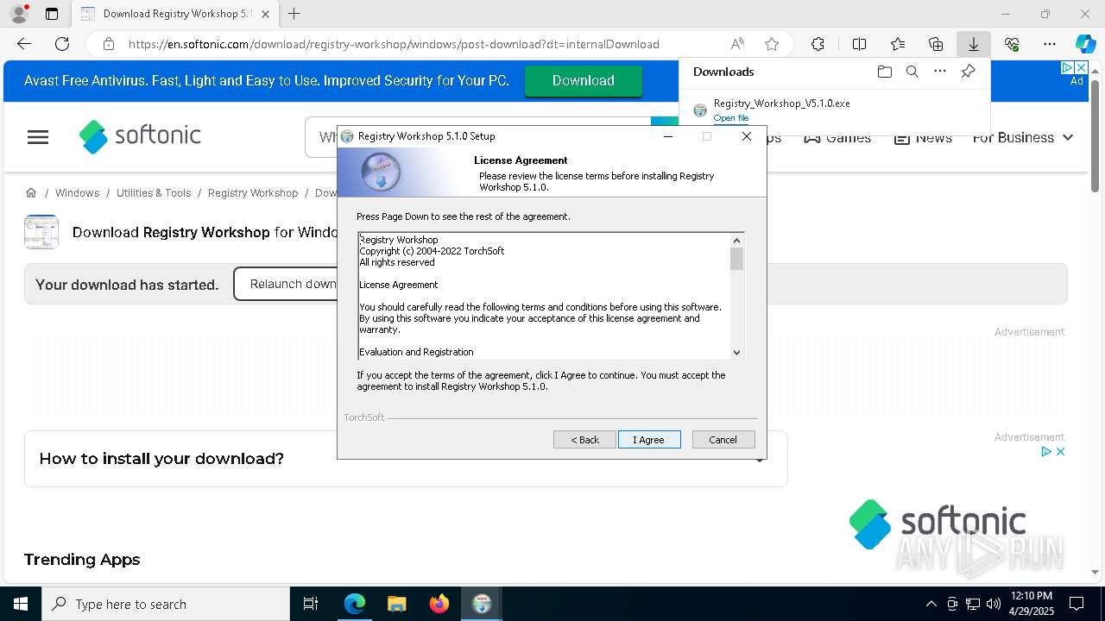
Task: Open Edge collections icon
Action: (x=936, y=44)
